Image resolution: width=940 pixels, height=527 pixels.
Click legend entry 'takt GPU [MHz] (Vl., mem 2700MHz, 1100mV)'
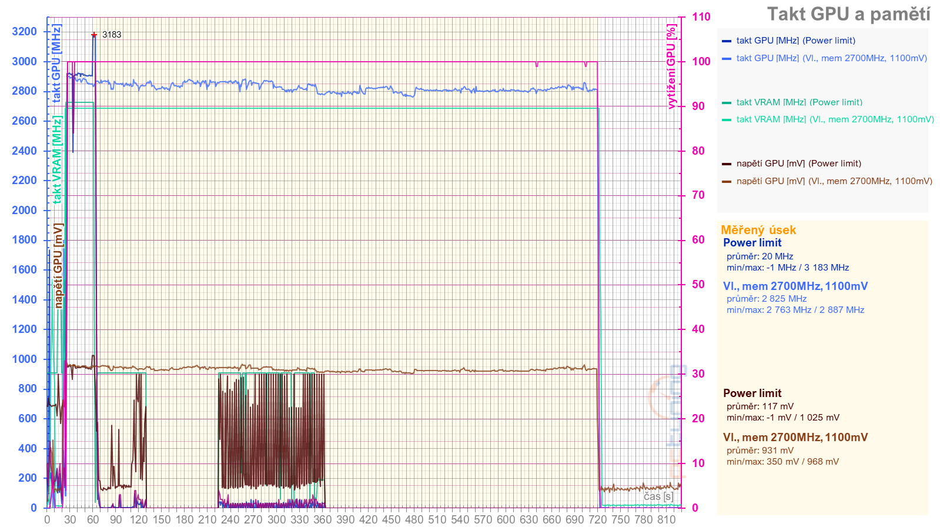(832, 58)
